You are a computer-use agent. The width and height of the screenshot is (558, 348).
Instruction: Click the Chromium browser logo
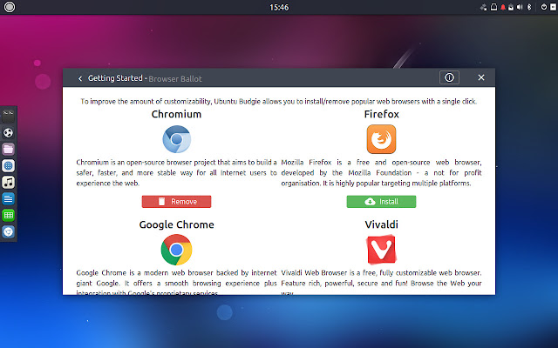point(176,139)
